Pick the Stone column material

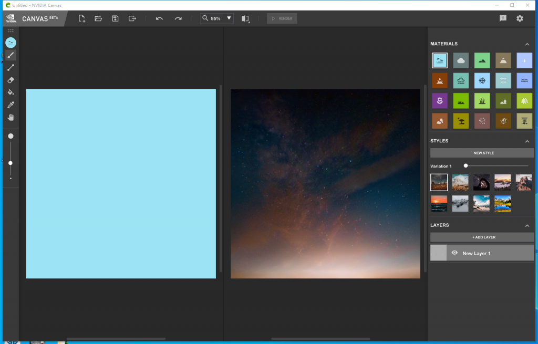pos(524,121)
